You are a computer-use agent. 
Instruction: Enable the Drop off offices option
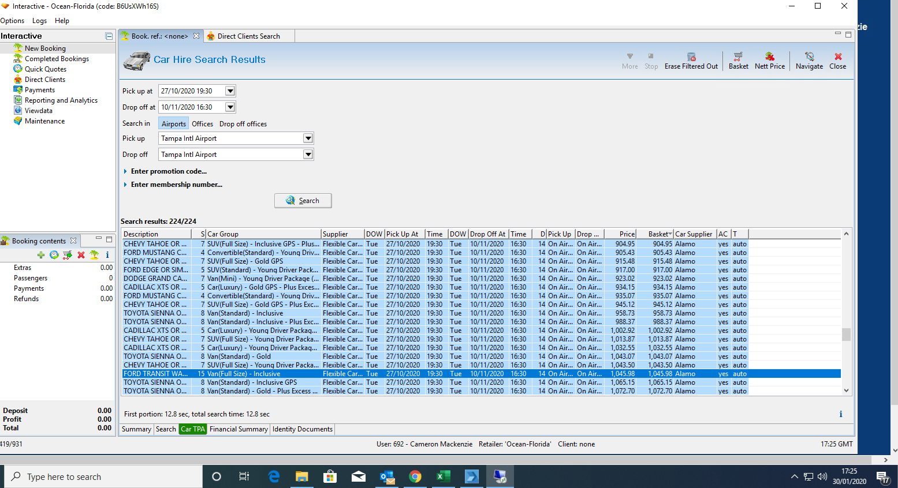243,124
